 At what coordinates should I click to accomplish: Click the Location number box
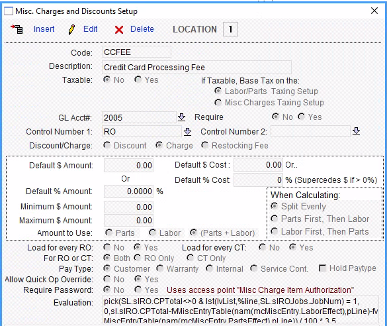point(230,29)
